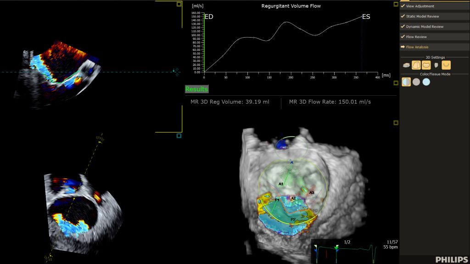This screenshot has width=470, height=264.
Task: Click the Regurgitant Volume Flow graph title
Action: tap(291, 6)
